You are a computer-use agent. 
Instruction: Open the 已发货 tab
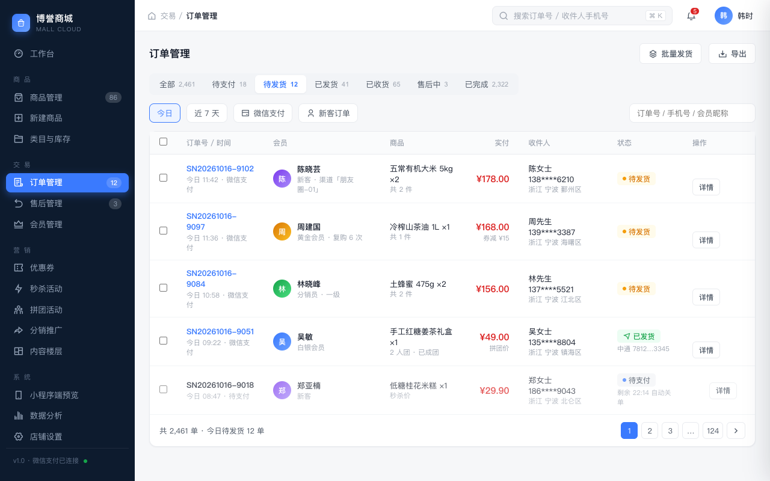tap(331, 84)
